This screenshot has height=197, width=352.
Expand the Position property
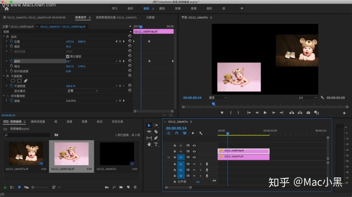[x=6, y=41]
